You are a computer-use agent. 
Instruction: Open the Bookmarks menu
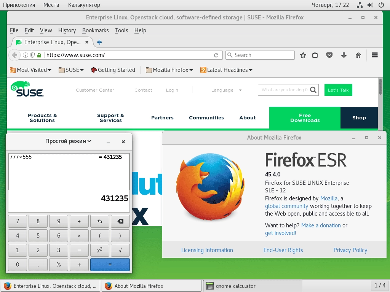pyautogui.click(x=95, y=30)
